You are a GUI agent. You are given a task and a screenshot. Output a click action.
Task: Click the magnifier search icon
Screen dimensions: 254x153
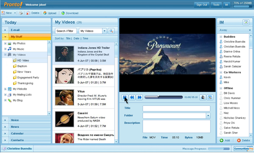111,31
